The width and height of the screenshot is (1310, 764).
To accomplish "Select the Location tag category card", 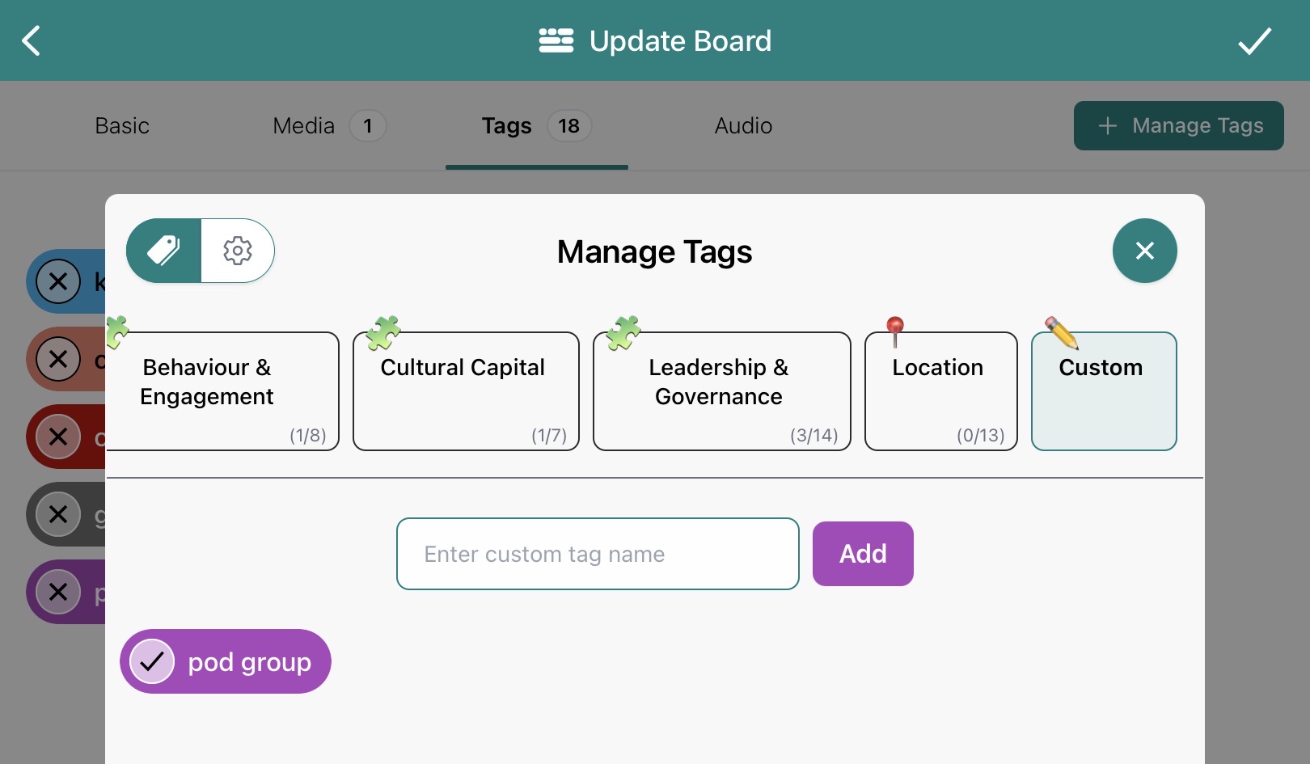I will pyautogui.click(x=940, y=390).
